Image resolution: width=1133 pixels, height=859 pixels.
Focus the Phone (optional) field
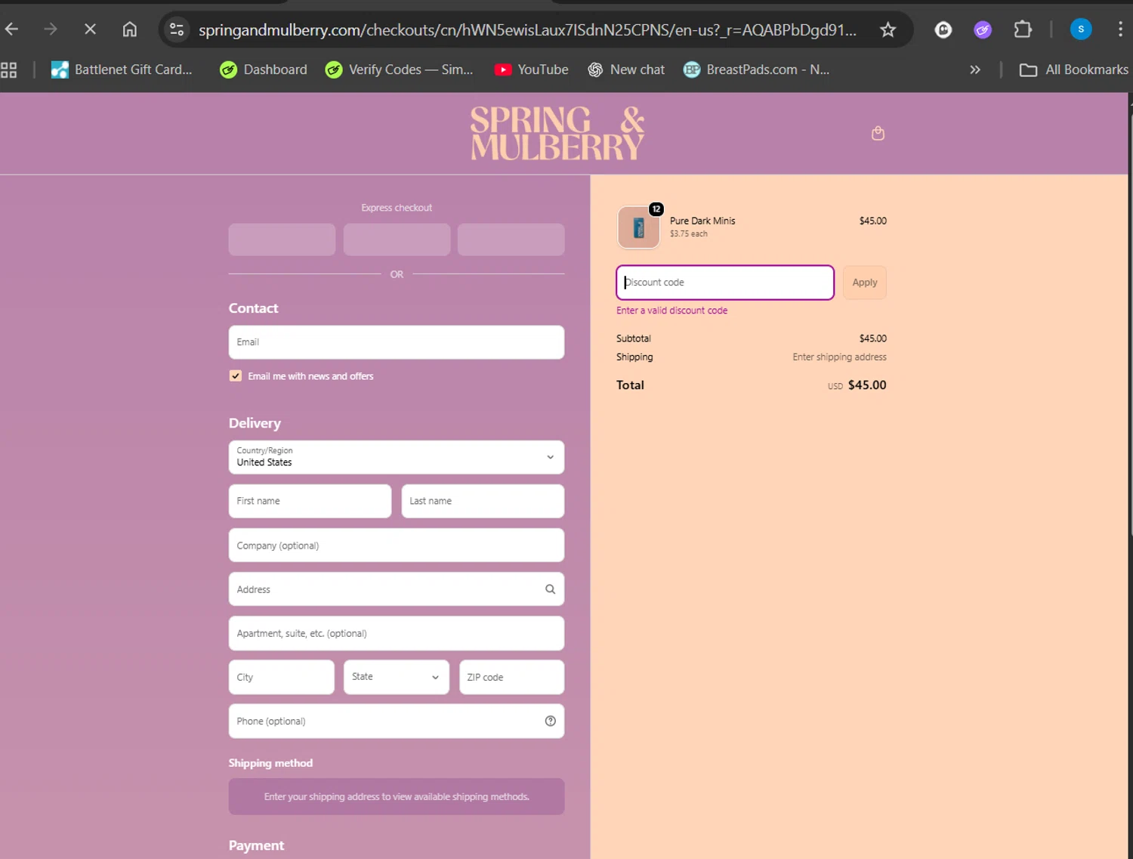(x=397, y=721)
